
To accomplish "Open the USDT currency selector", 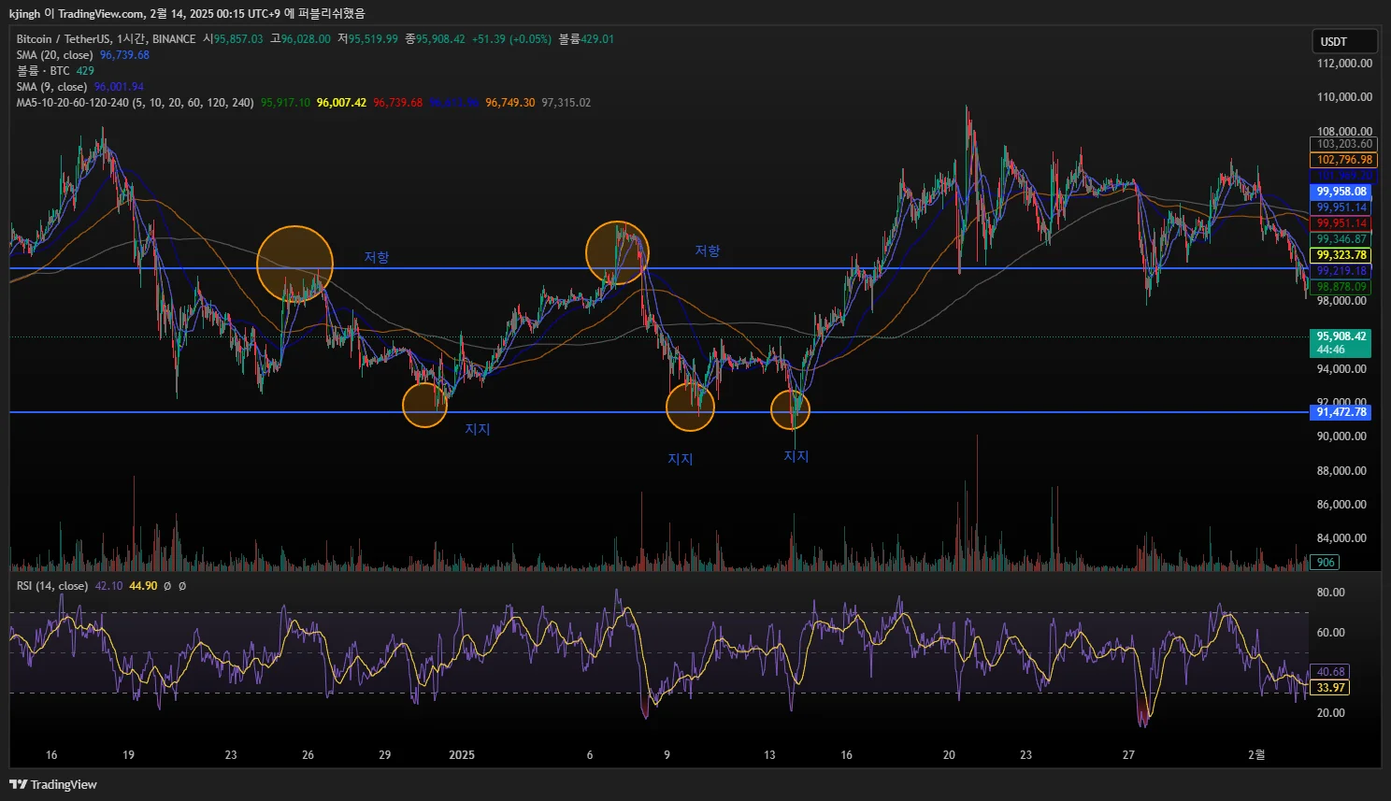I will coord(1344,41).
